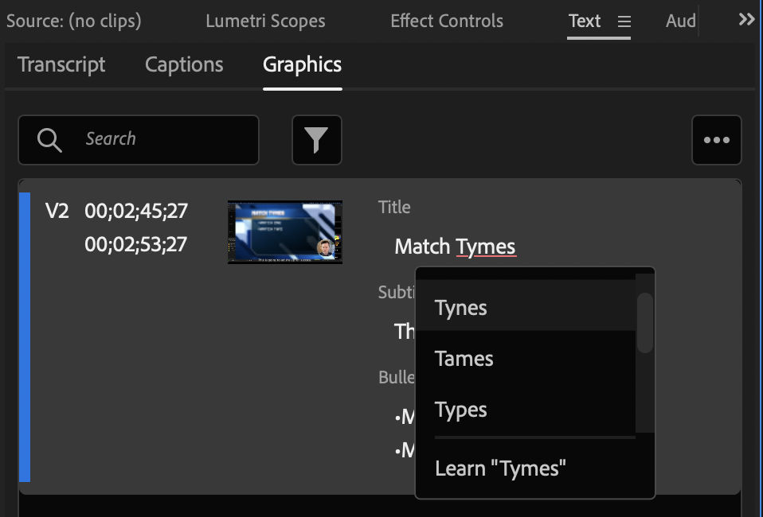Image resolution: width=763 pixels, height=517 pixels.
Task: Choose the "Tynes" spelling suggestion
Action: [461, 308]
